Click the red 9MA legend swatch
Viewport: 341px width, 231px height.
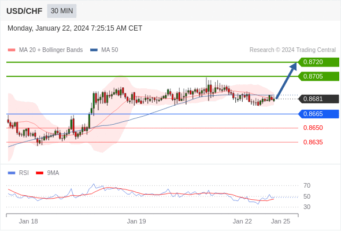tap(39, 173)
